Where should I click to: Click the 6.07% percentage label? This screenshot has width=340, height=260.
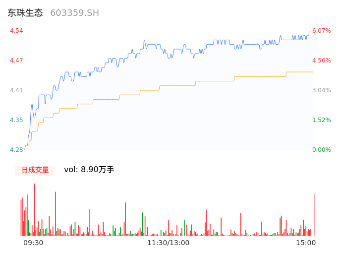pos(321,31)
